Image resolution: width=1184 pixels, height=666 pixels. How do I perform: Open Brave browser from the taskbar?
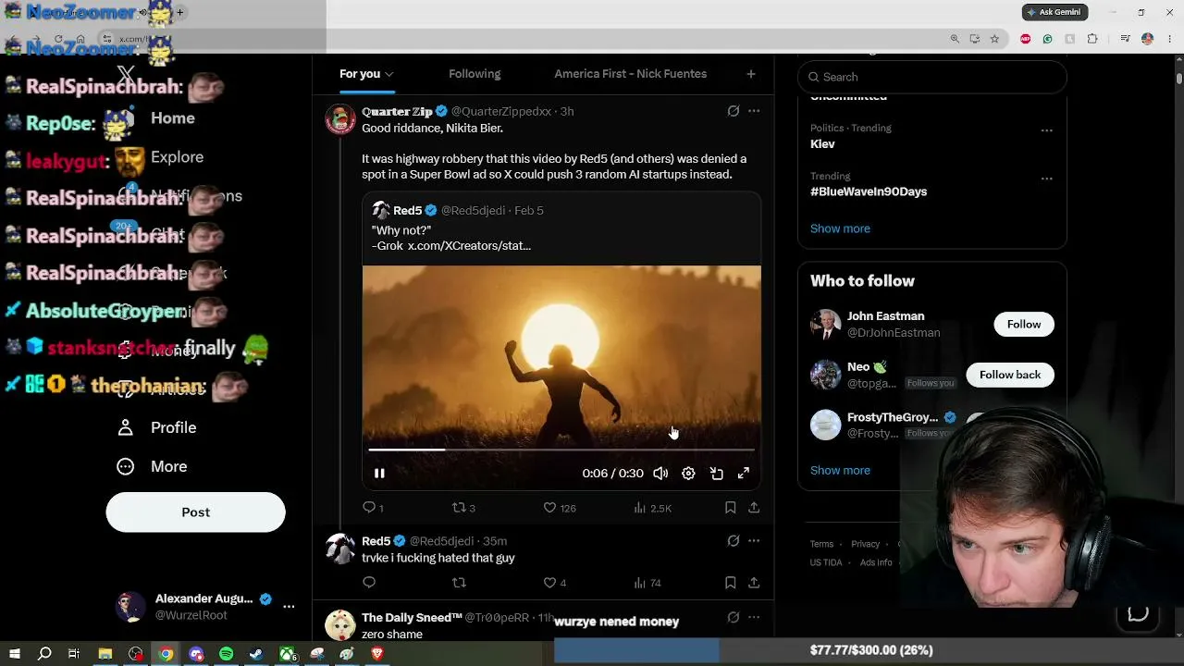click(x=376, y=654)
